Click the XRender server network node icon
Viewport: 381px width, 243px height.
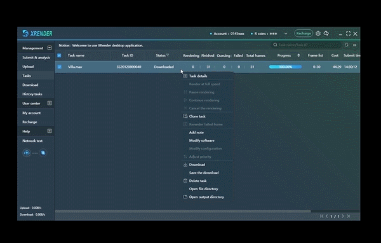[43, 153]
